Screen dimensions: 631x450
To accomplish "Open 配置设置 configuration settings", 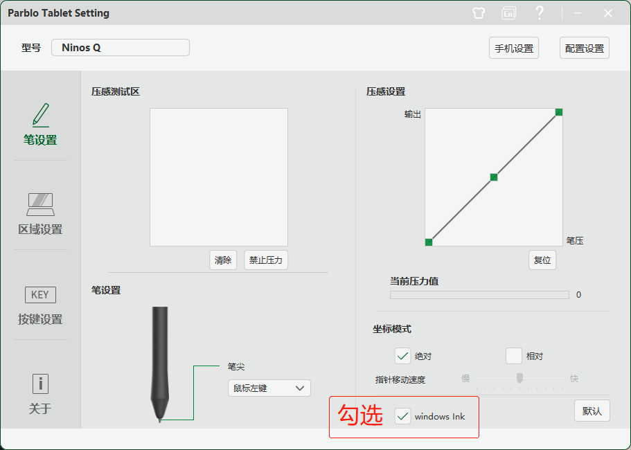I will [x=585, y=48].
